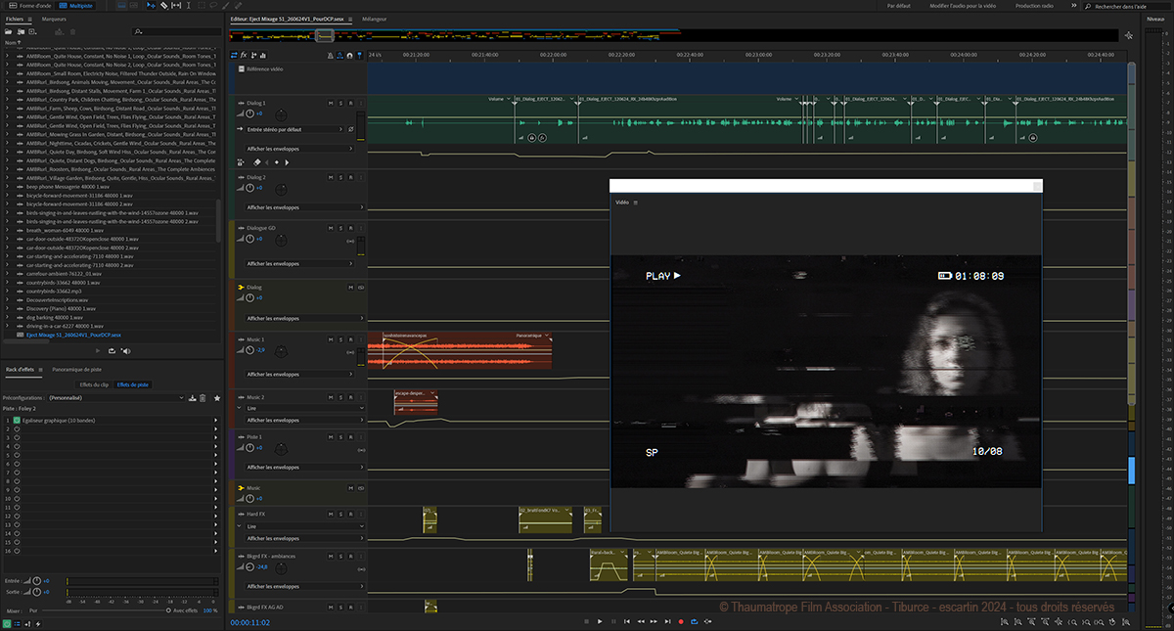Click the fx effects icon above tracks
The width and height of the screenshot is (1174, 631).
pyautogui.click(x=244, y=56)
